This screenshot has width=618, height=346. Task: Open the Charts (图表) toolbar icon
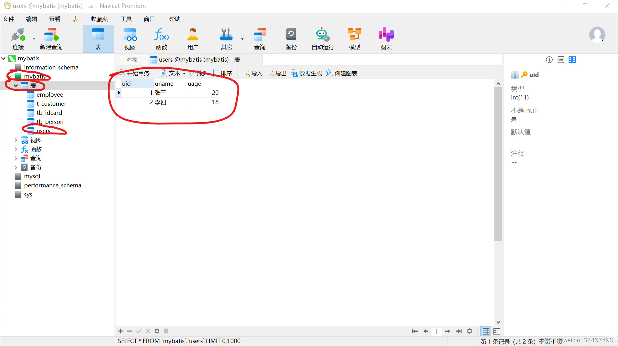[x=386, y=39]
